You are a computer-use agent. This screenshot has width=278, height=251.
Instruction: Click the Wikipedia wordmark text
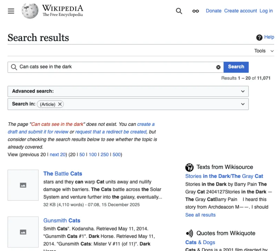63,8
